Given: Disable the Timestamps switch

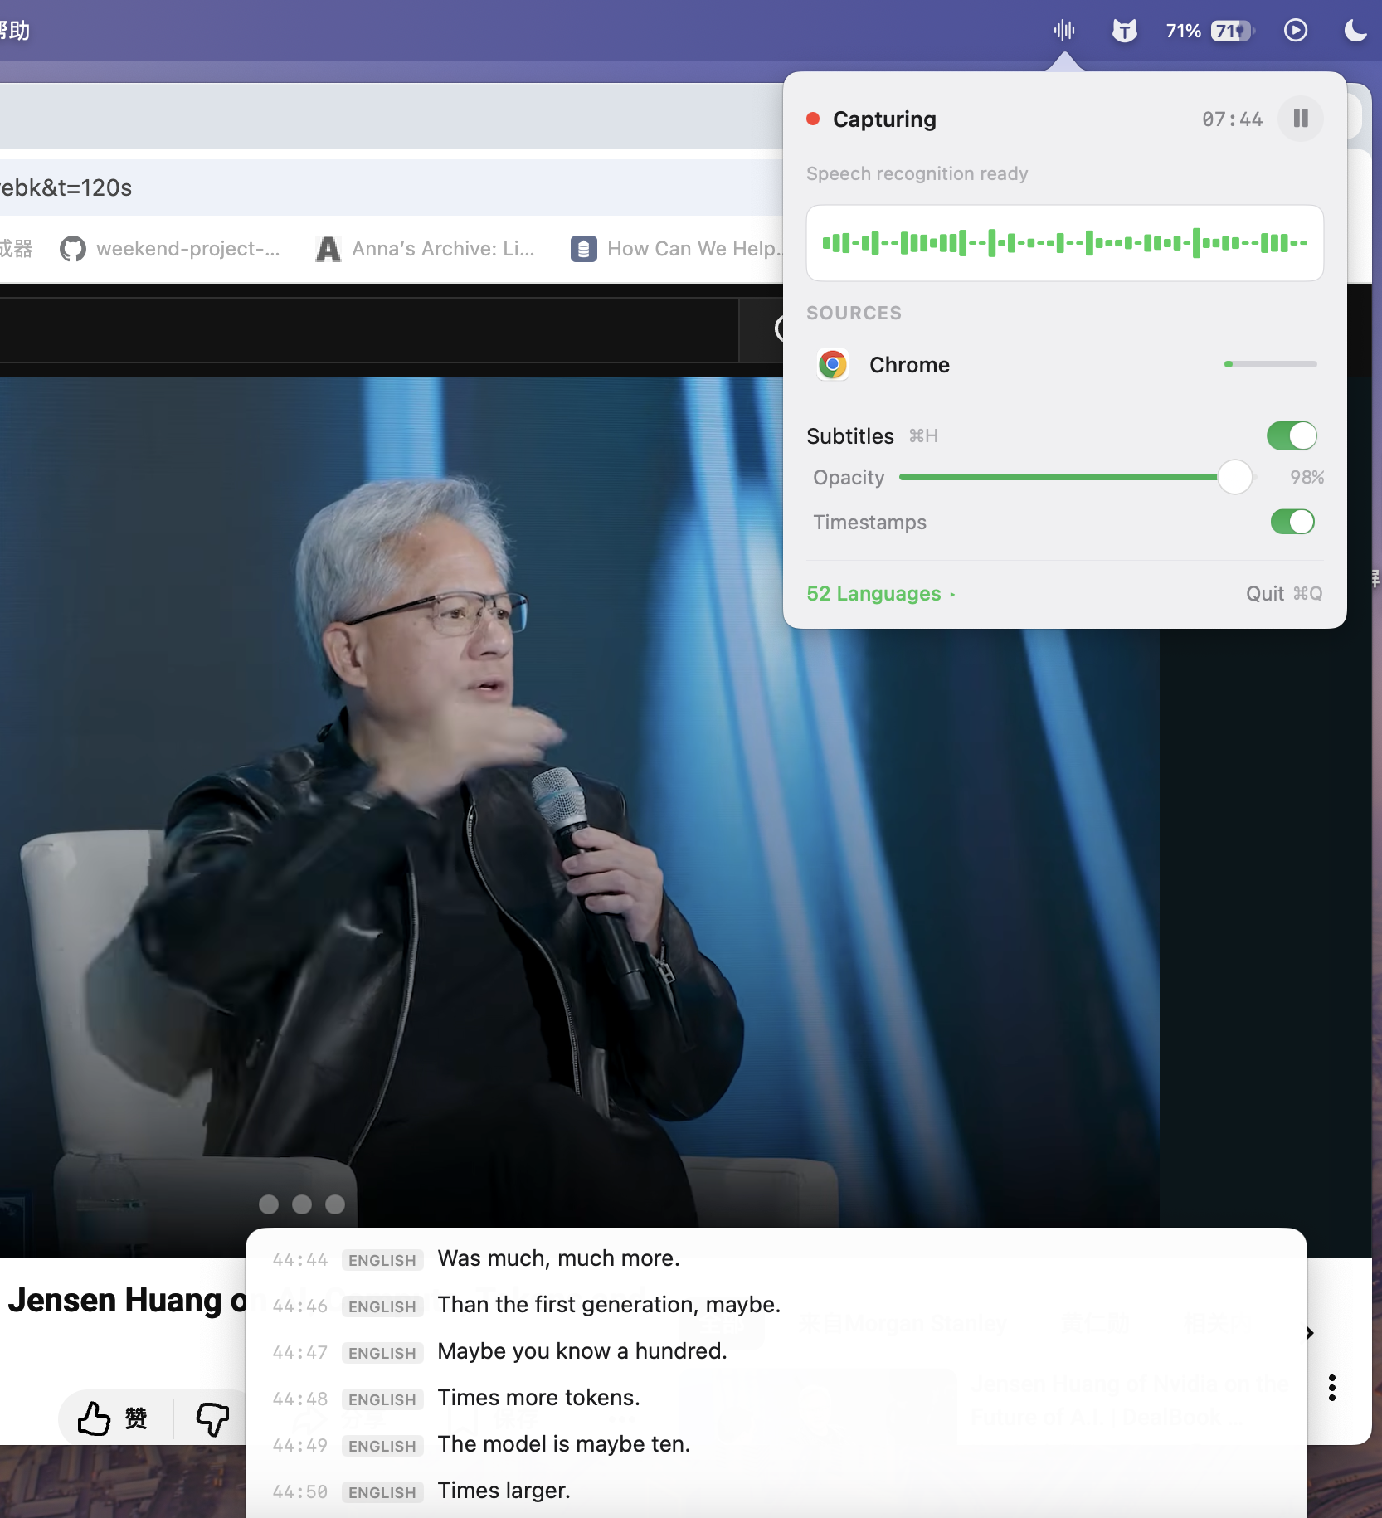Looking at the screenshot, I should point(1292,522).
